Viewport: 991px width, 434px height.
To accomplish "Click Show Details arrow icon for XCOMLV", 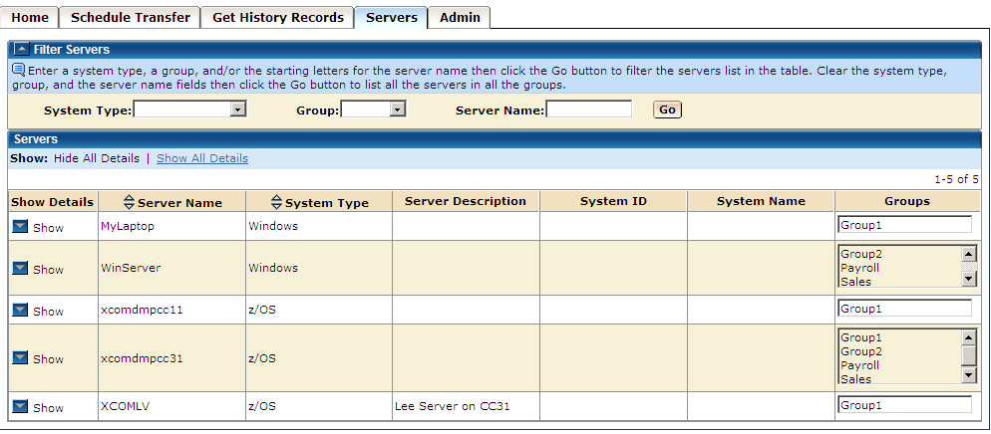I will point(21,407).
